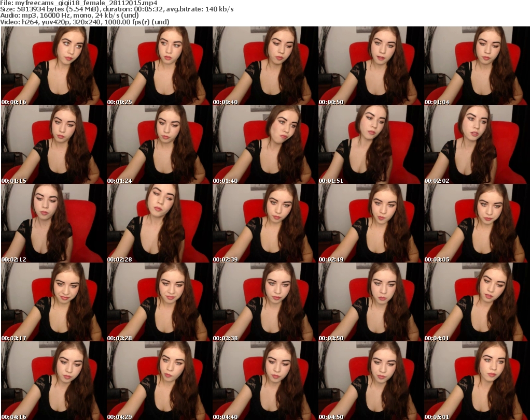Select the thumbnail frame stamped 00:04:16

(53, 381)
